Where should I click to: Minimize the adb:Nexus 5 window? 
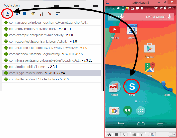tap(159, 2)
